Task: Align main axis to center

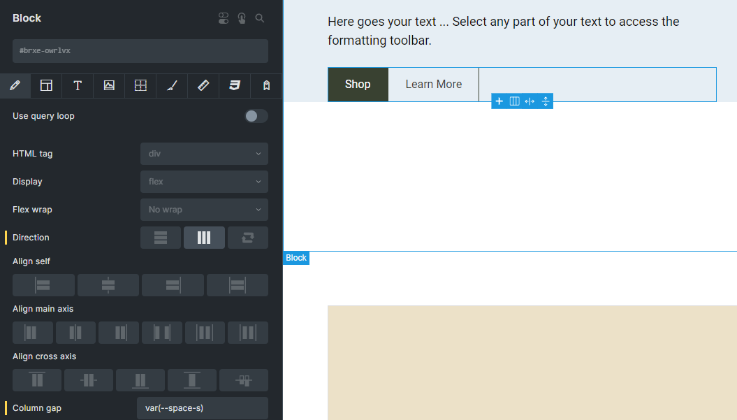Action: pos(75,333)
